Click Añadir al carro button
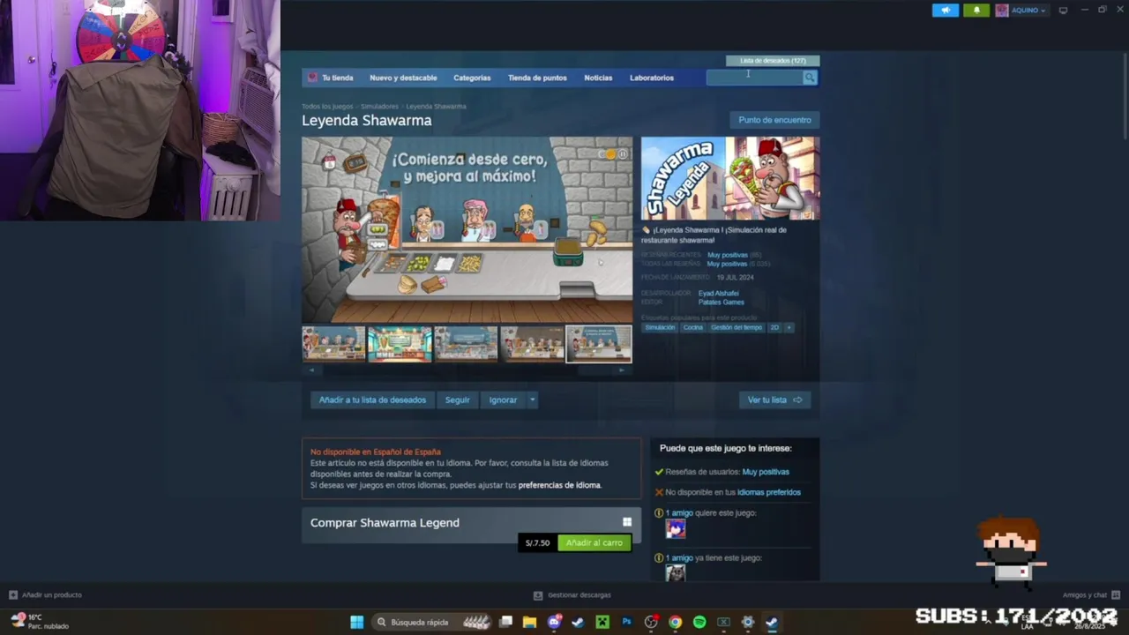 (x=594, y=542)
